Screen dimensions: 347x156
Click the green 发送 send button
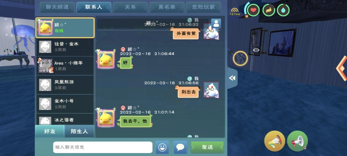[207, 147]
